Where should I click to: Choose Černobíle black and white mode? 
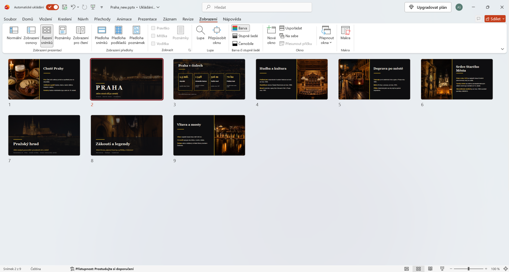tap(243, 43)
